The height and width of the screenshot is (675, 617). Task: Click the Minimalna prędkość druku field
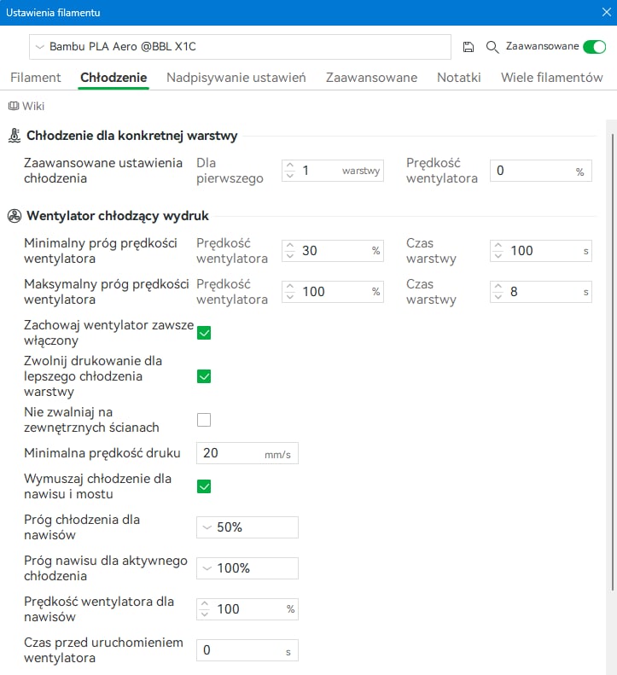coord(247,453)
